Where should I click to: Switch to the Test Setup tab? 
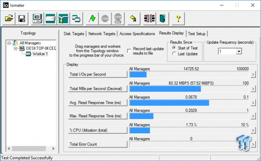coord(197,34)
